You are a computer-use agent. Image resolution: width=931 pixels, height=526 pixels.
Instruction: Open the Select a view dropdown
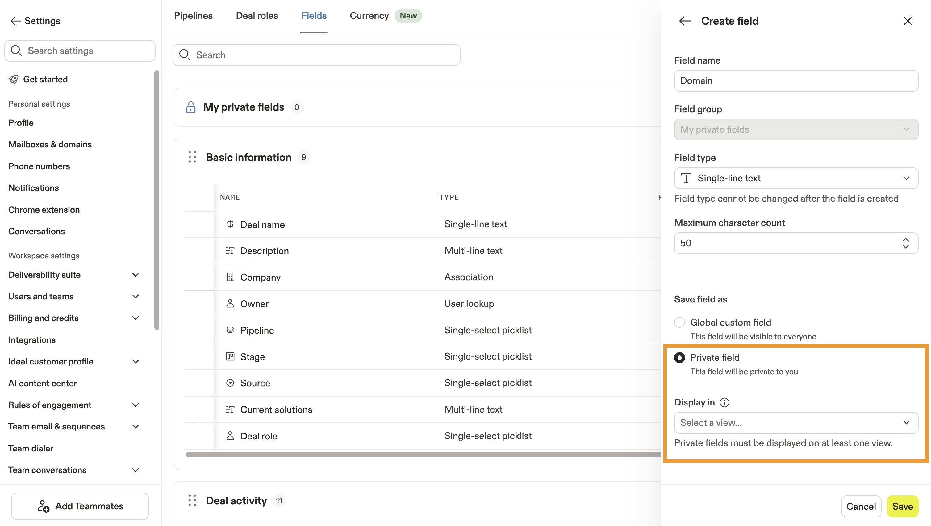point(796,423)
